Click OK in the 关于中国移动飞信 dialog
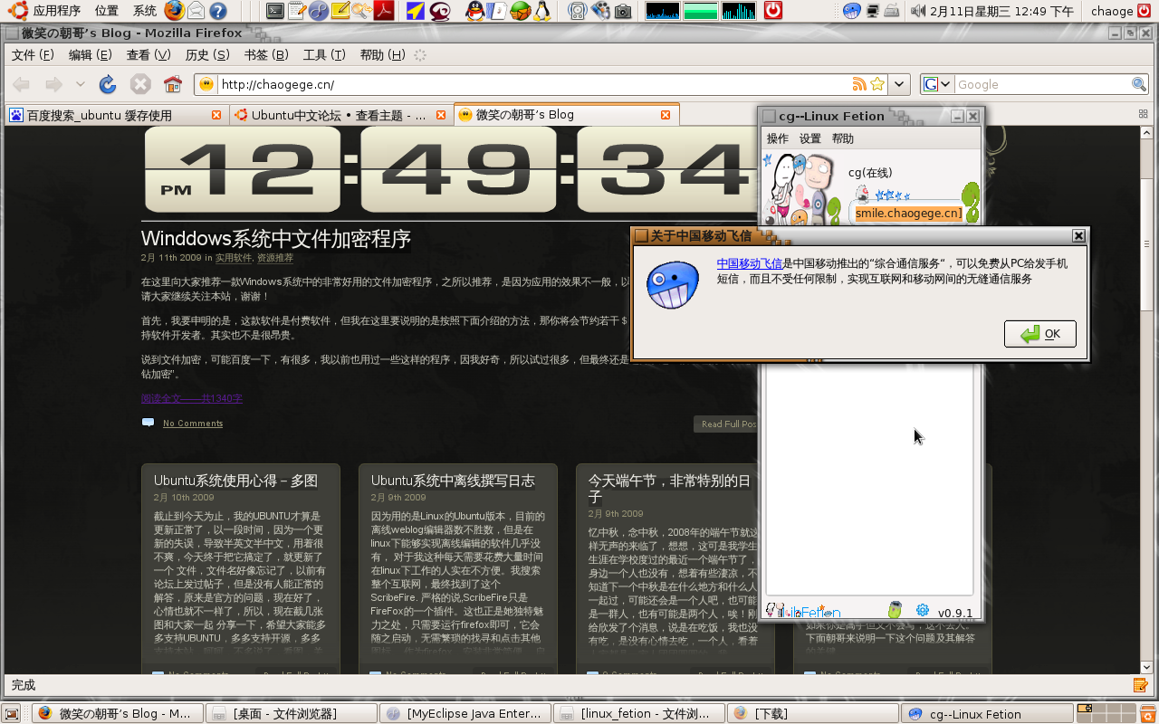The width and height of the screenshot is (1159, 724). pyautogui.click(x=1039, y=333)
